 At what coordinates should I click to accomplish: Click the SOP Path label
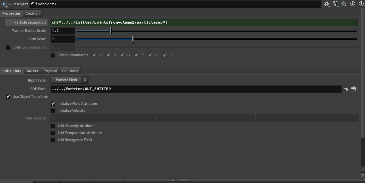(x=38, y=89)
